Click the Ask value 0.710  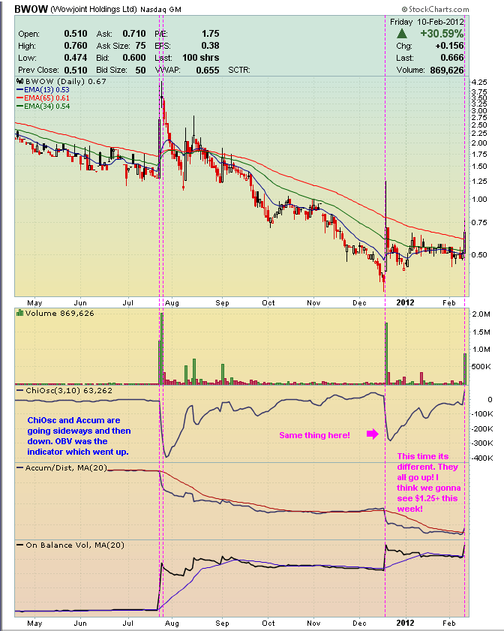[134, 34]
